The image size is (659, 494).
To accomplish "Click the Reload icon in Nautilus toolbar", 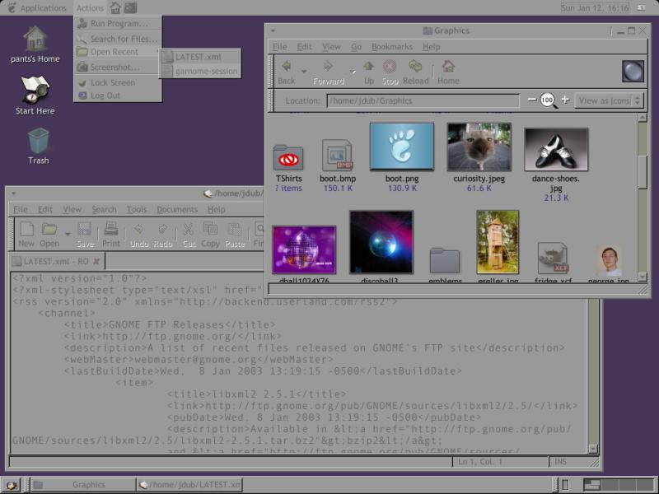I will coord(415,68).
